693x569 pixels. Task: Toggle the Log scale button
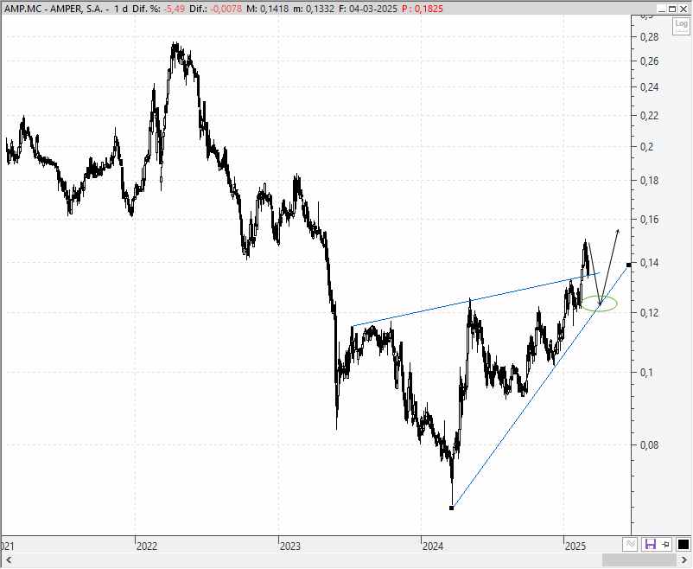681,26
